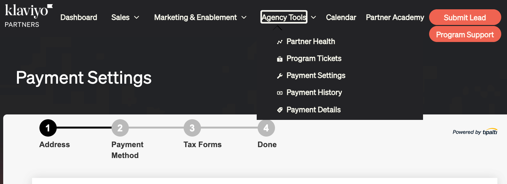Click the Payment History cash icon
Screen dimensions: 507x184
(x=280, y=93)
